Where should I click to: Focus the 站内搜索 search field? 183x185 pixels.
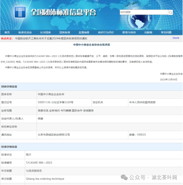(x=144, y=12)
